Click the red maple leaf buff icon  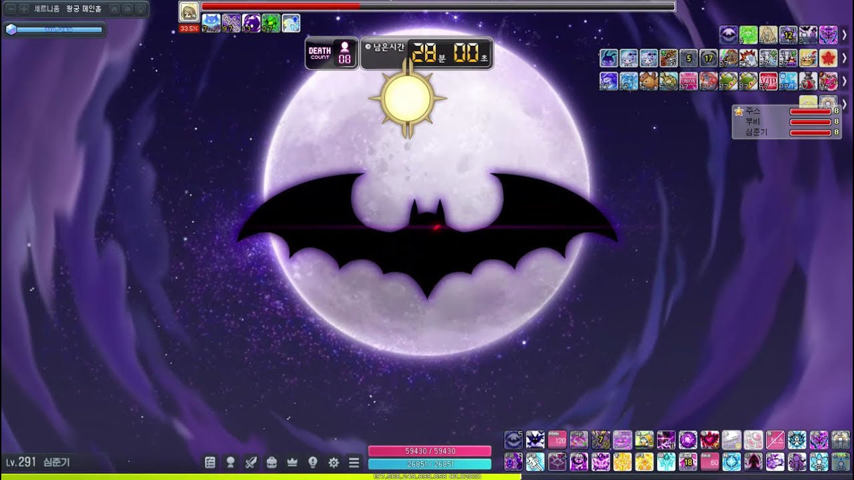tap(829, 58)
